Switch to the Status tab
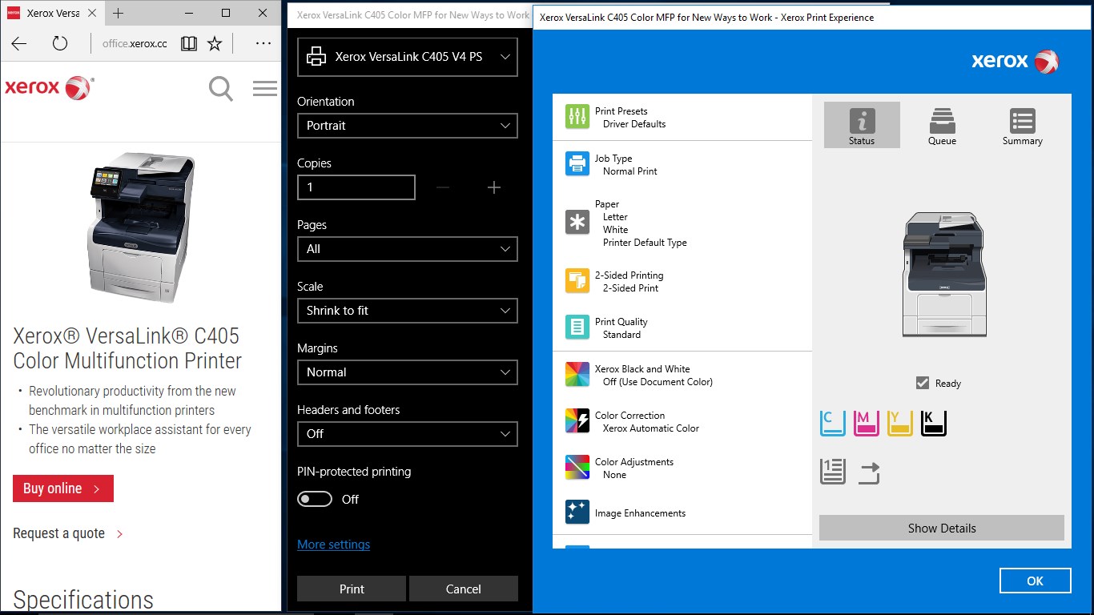The image size is (1094, 615). pos(862,125)
